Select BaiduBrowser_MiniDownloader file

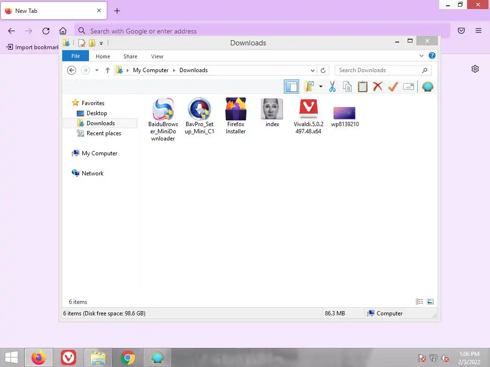pos(163,119)
